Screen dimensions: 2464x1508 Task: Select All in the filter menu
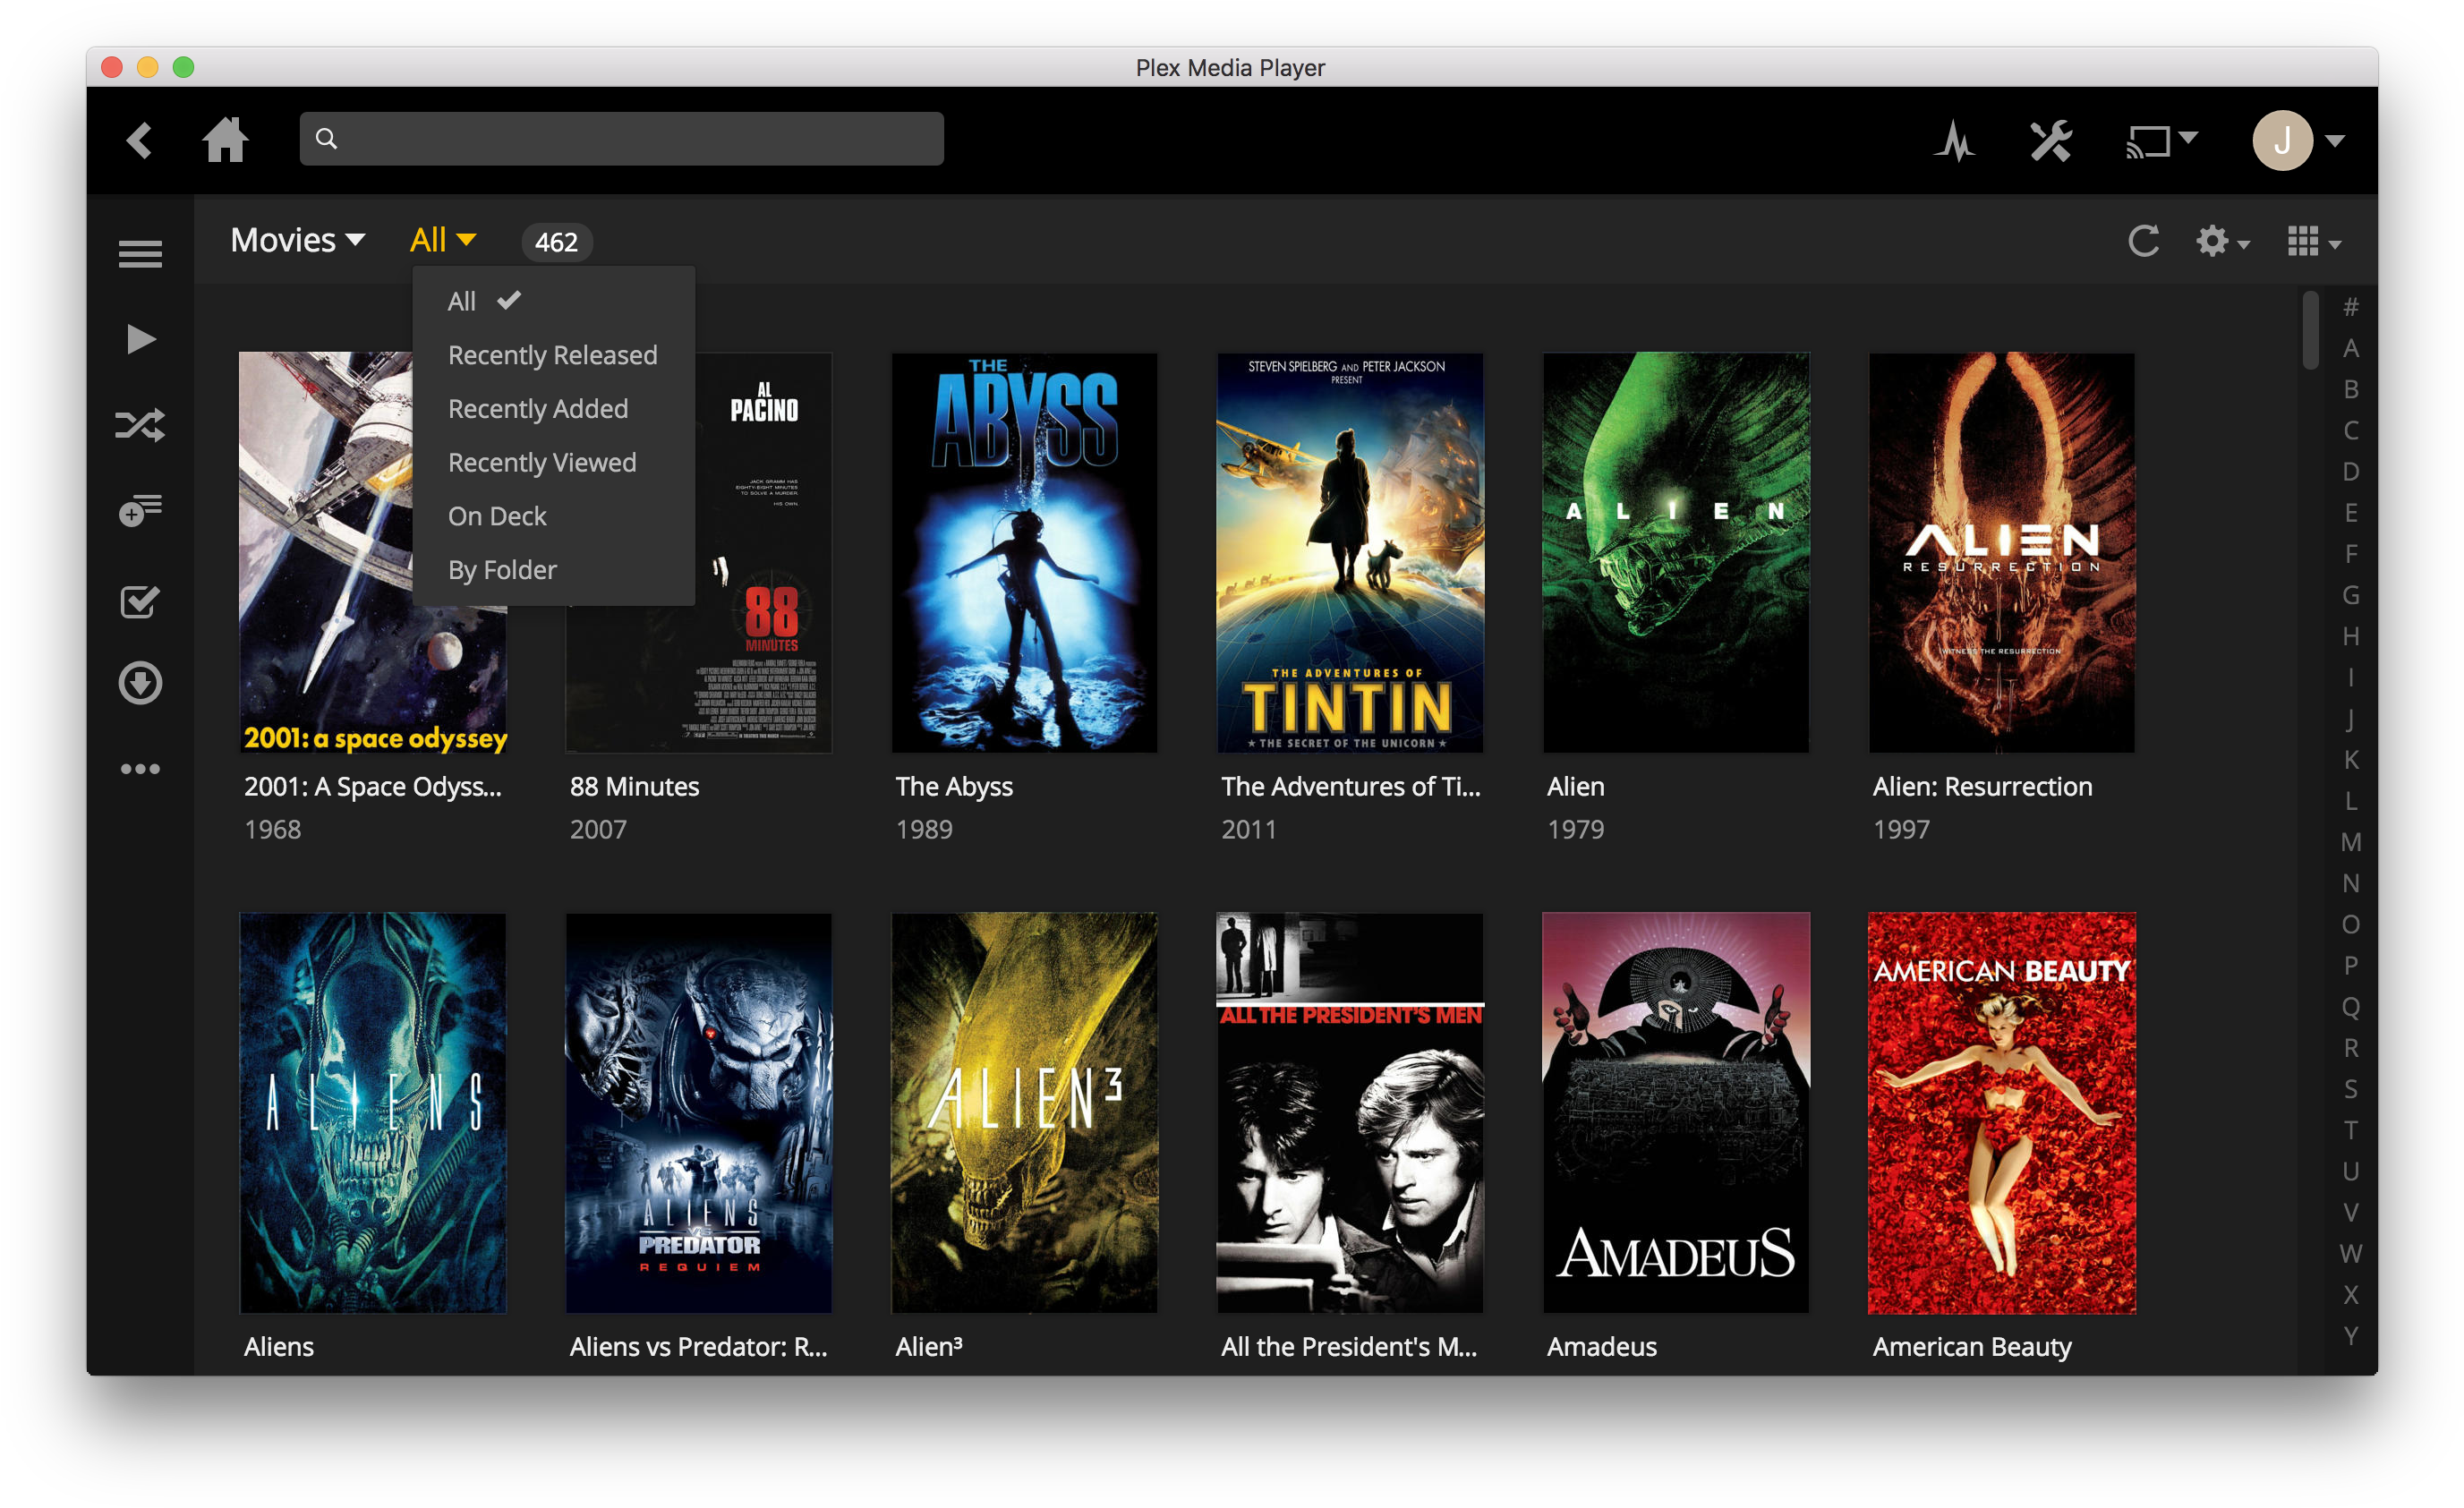tap(553, 301)
